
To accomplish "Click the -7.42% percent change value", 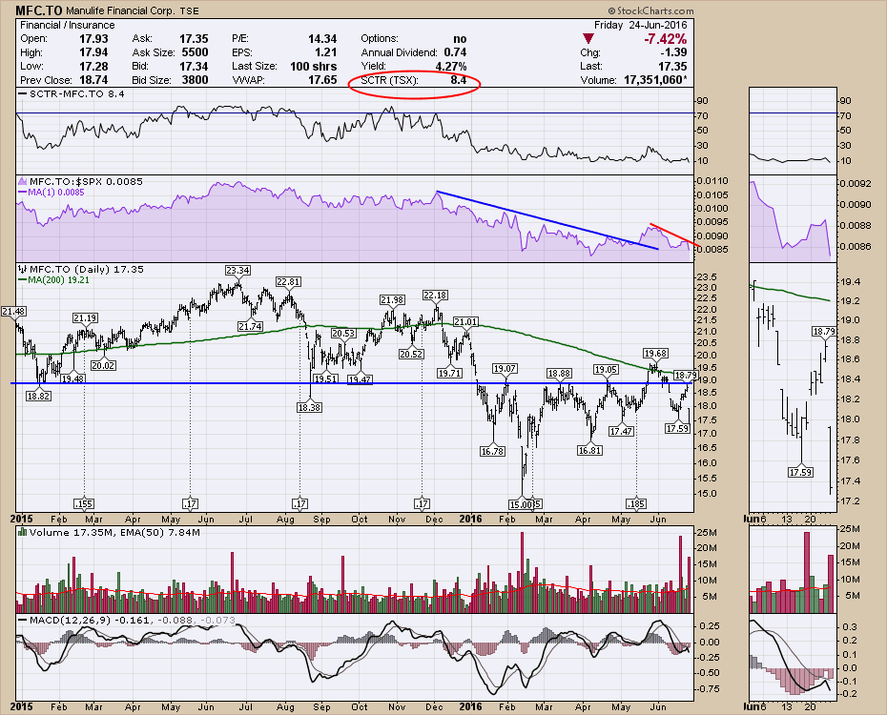I will [666, 39].
